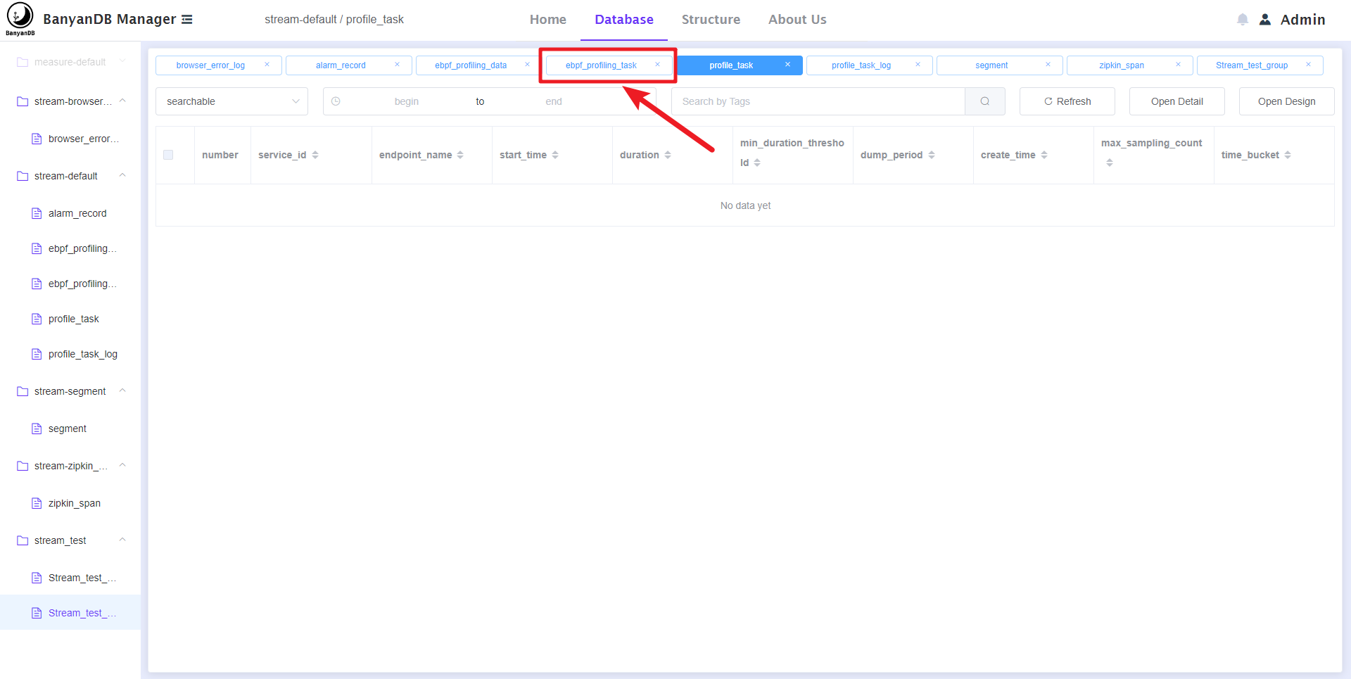Viewport: 1351px width, 679px height.
Task: Sort by min_duration_threshold column
Action: pos(757,163)
